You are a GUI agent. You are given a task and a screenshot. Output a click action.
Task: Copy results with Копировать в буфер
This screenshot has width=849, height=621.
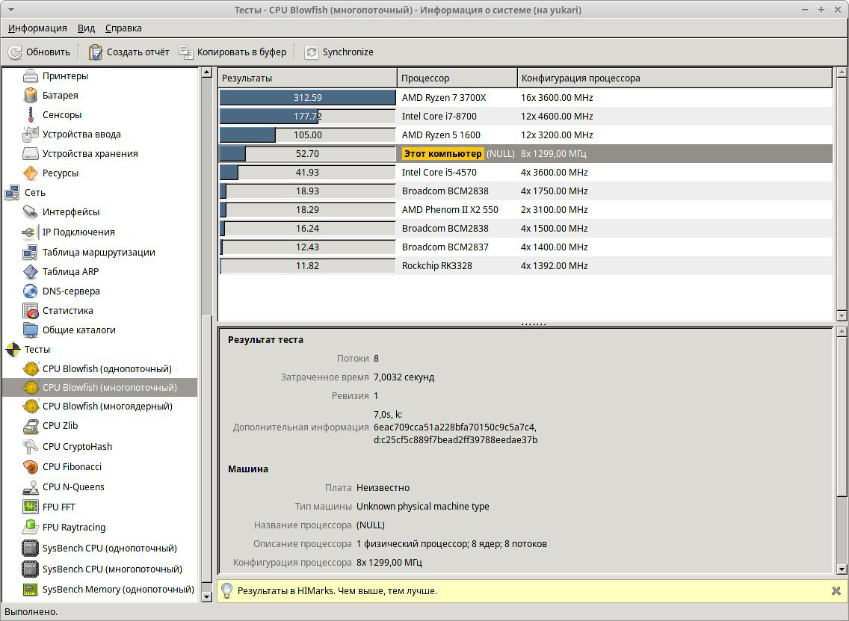(x=233, y=52)
